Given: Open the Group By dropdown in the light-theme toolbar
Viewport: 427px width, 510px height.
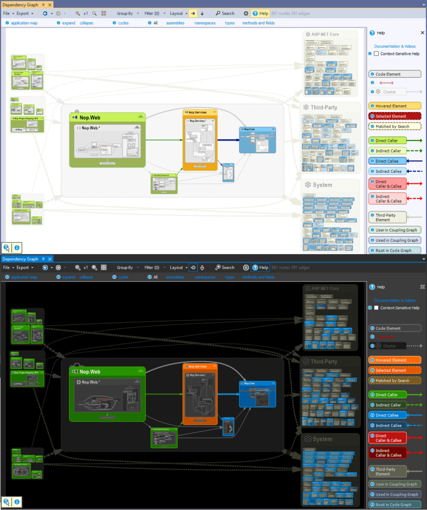Looking at the screenshot, I should pyautogui.click(x=128, y=13).
